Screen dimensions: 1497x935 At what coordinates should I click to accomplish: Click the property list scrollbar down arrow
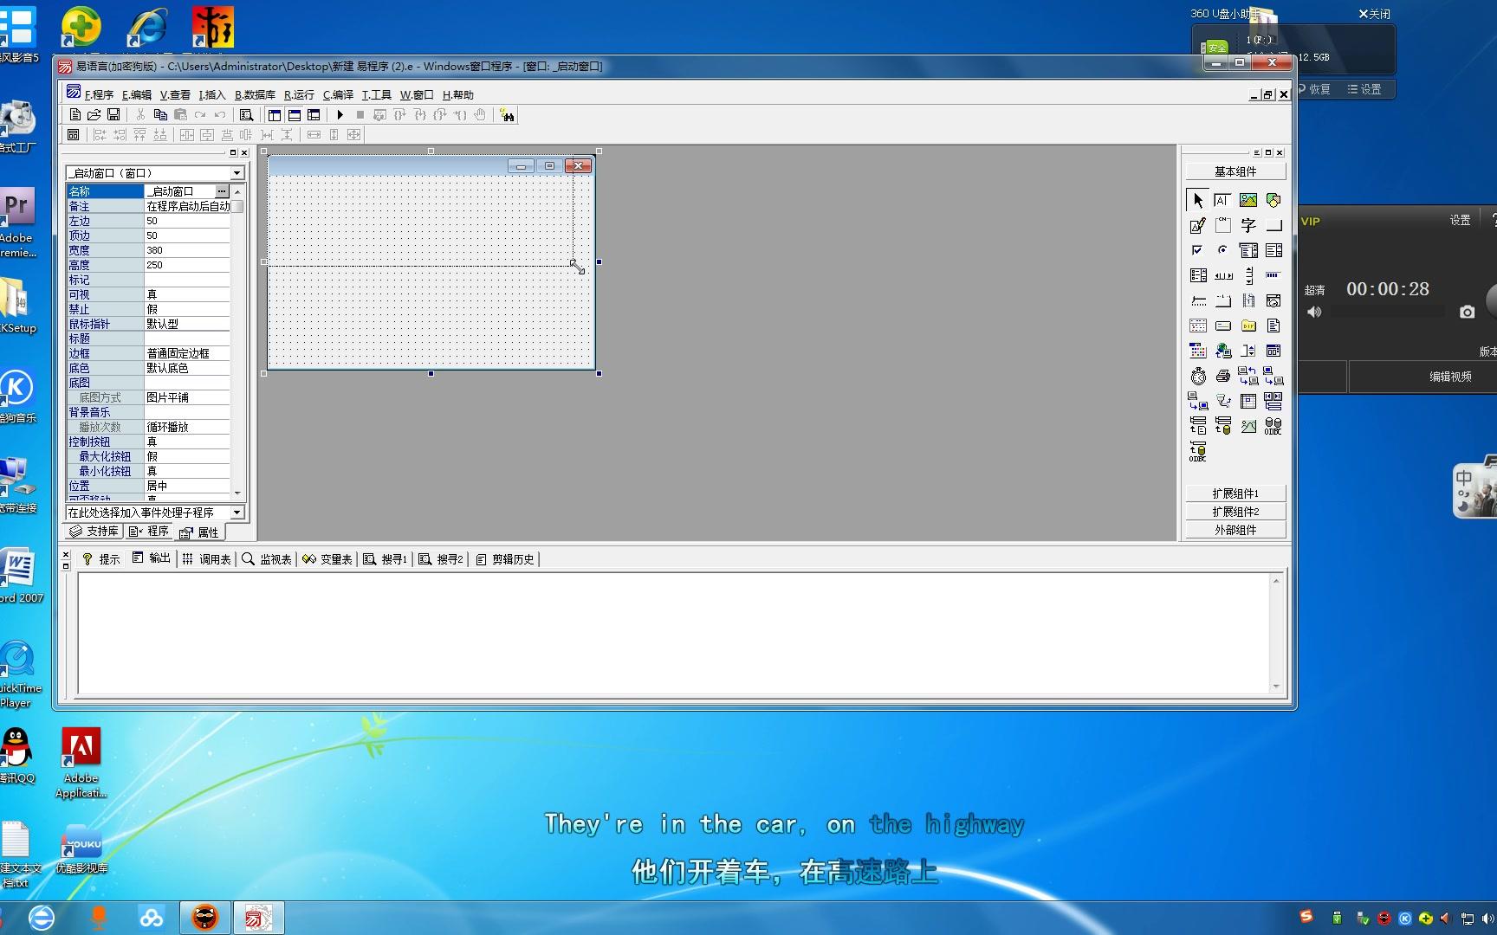[237, 493]
